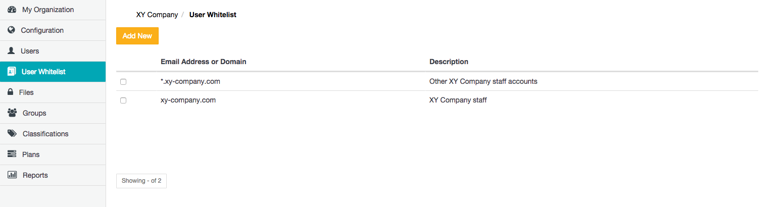Go to the Reports section
The width and height of the screenshot is (776, 207).
click(35, 175)
